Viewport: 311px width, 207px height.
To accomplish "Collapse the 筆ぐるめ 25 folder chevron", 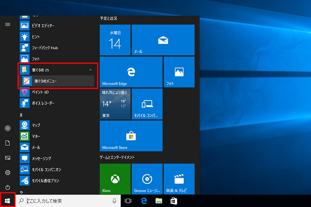I will tap(90, 70).
